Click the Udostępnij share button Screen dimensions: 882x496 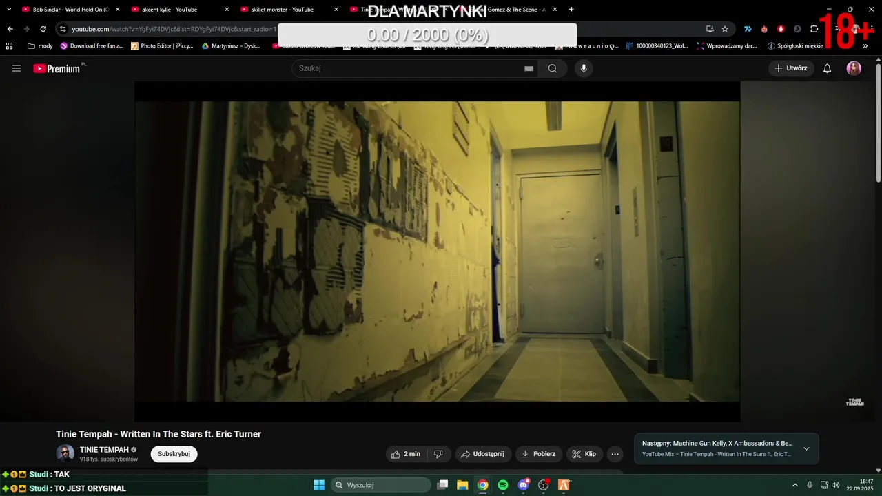(x=482, y=454)
